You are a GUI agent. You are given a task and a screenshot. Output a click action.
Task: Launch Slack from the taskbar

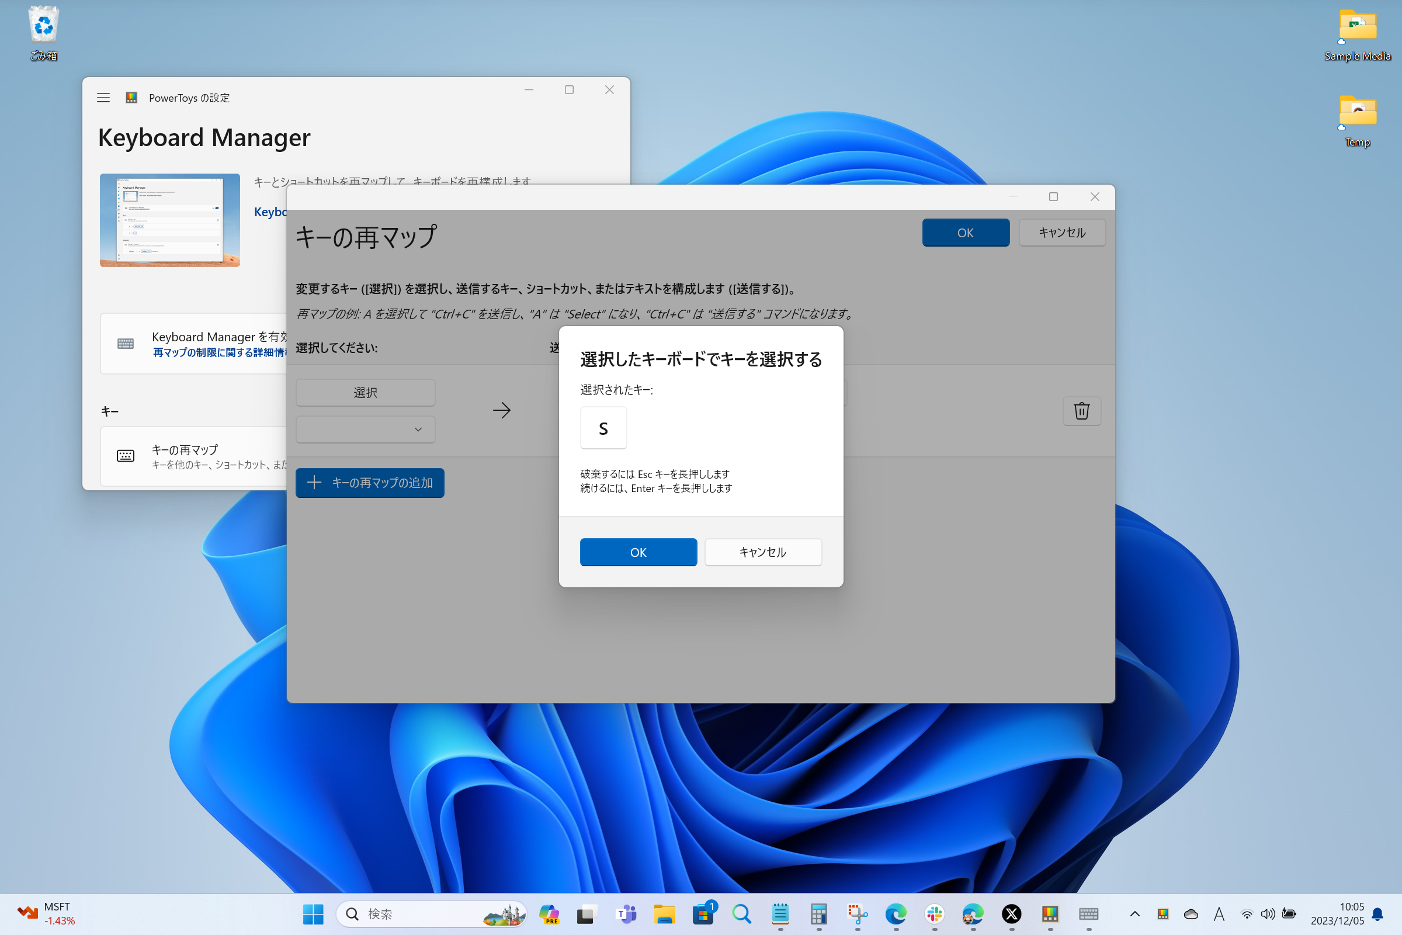934,913
